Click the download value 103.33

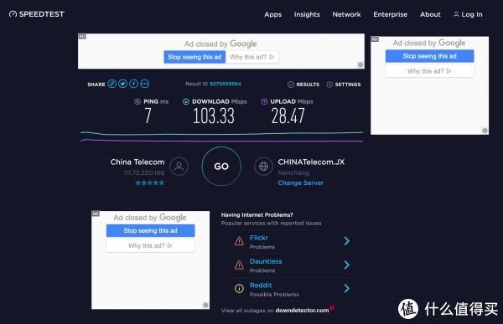coord(214,116)
